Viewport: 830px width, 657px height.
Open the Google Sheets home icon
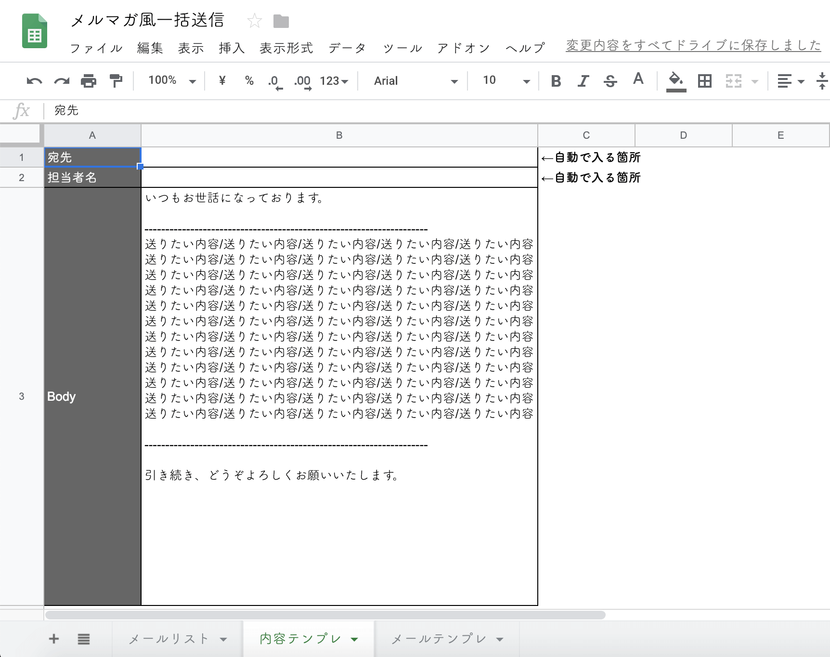(x=35, y=32)
